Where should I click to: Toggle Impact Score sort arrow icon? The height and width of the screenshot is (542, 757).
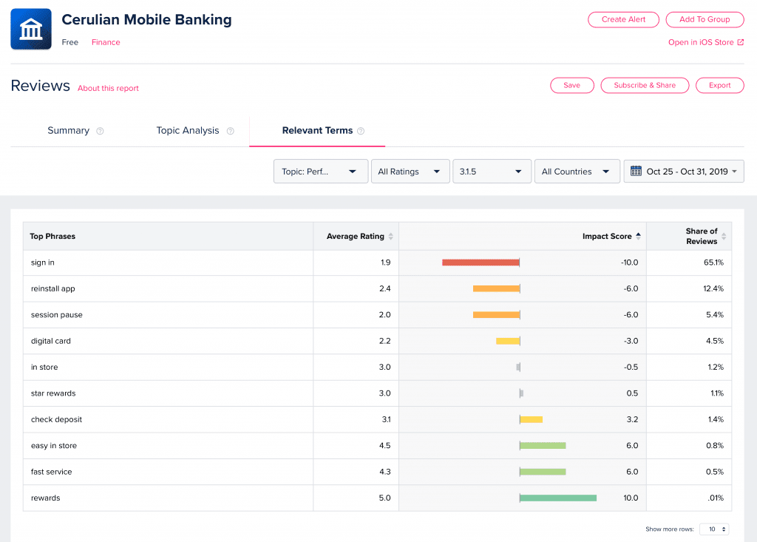(638, 236)
